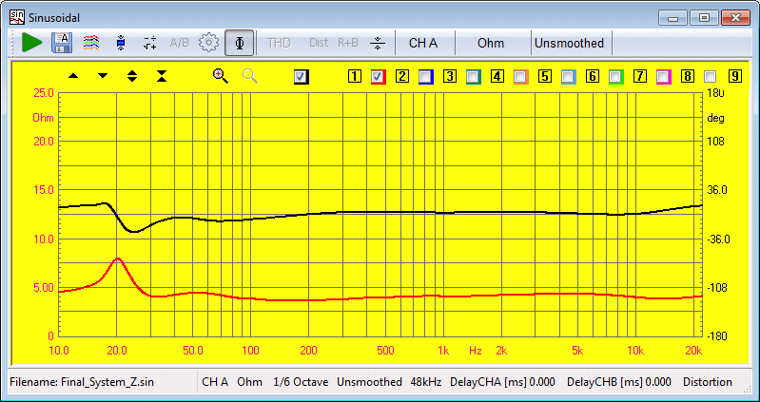Click the red impedance peak near 20 Hz
The image size is (760, 402).
(x=117, y=259)
